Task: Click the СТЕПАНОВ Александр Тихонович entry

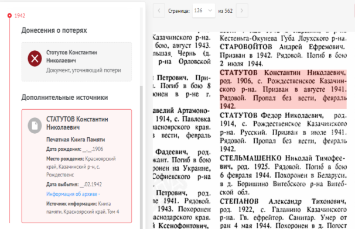Action: coord(283,213)
